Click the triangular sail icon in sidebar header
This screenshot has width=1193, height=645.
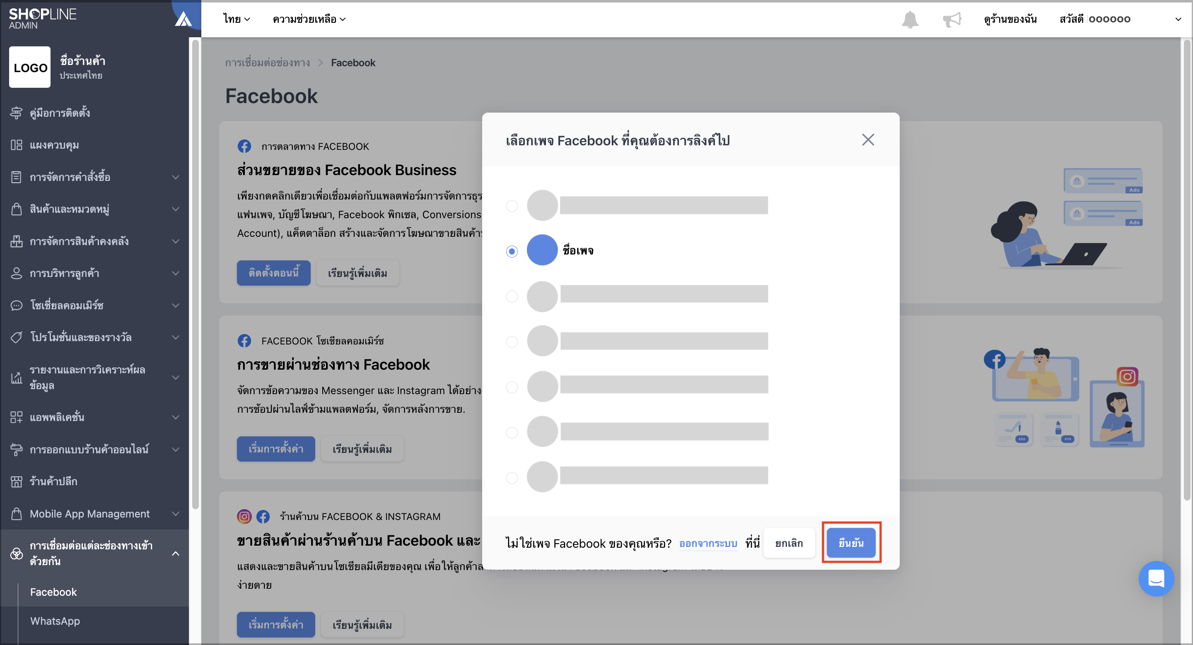[184, 19]
